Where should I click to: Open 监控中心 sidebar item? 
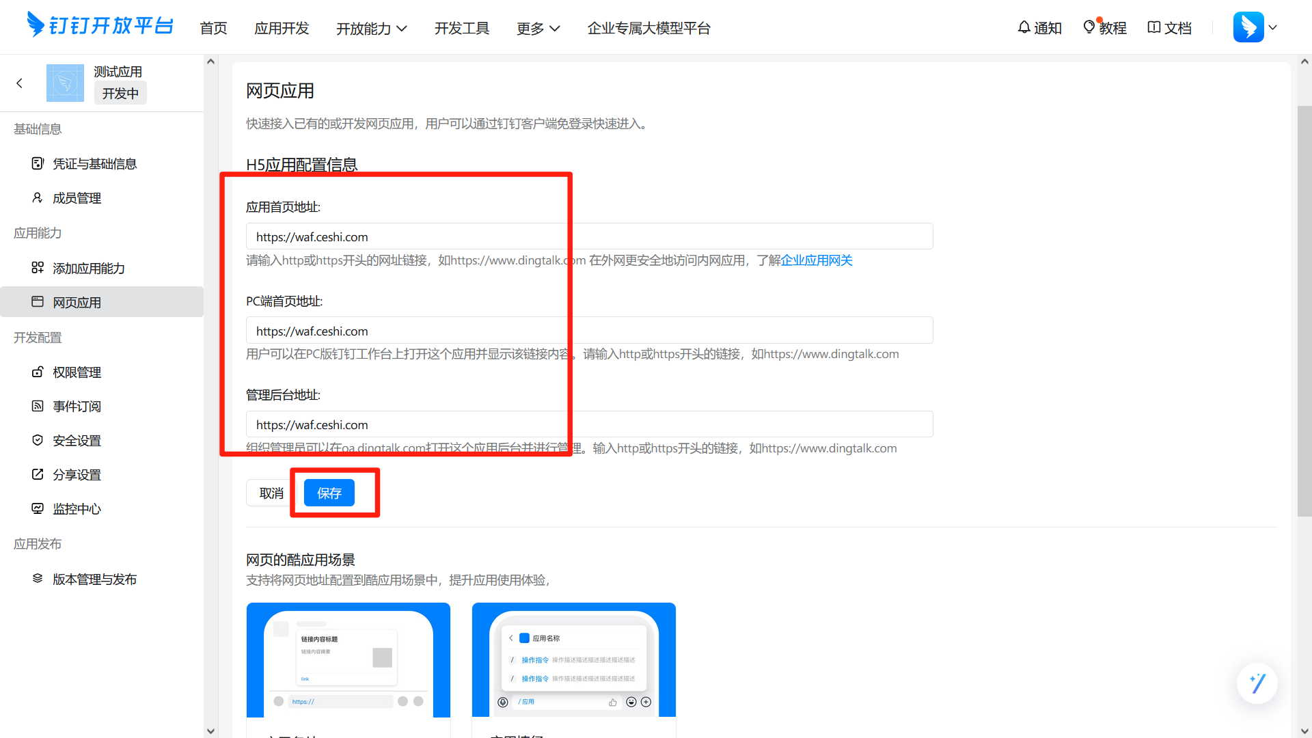[x=102, y=508]
